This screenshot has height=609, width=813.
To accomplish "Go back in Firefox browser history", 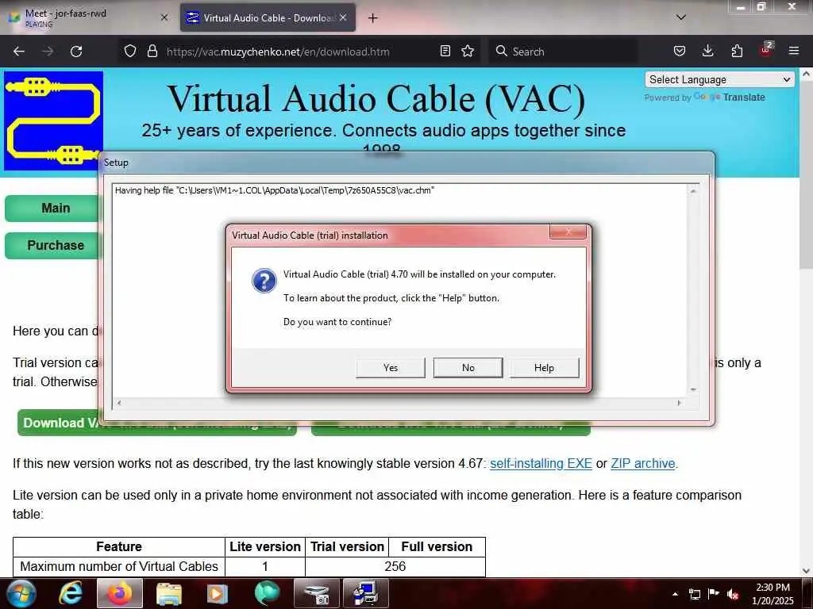I will (19, 52).
